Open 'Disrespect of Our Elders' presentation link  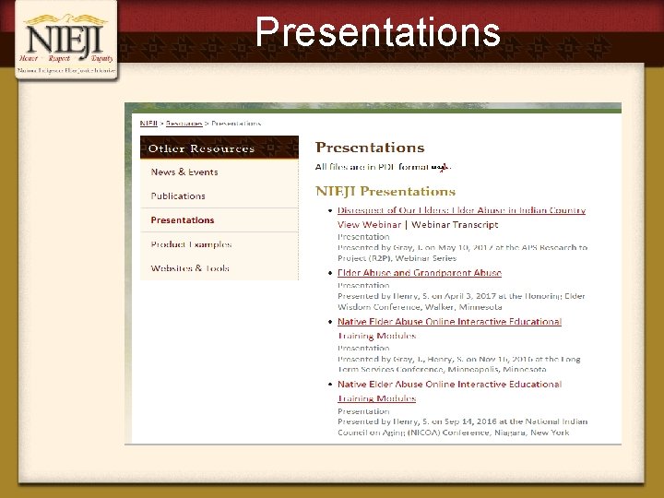[461, 210]
